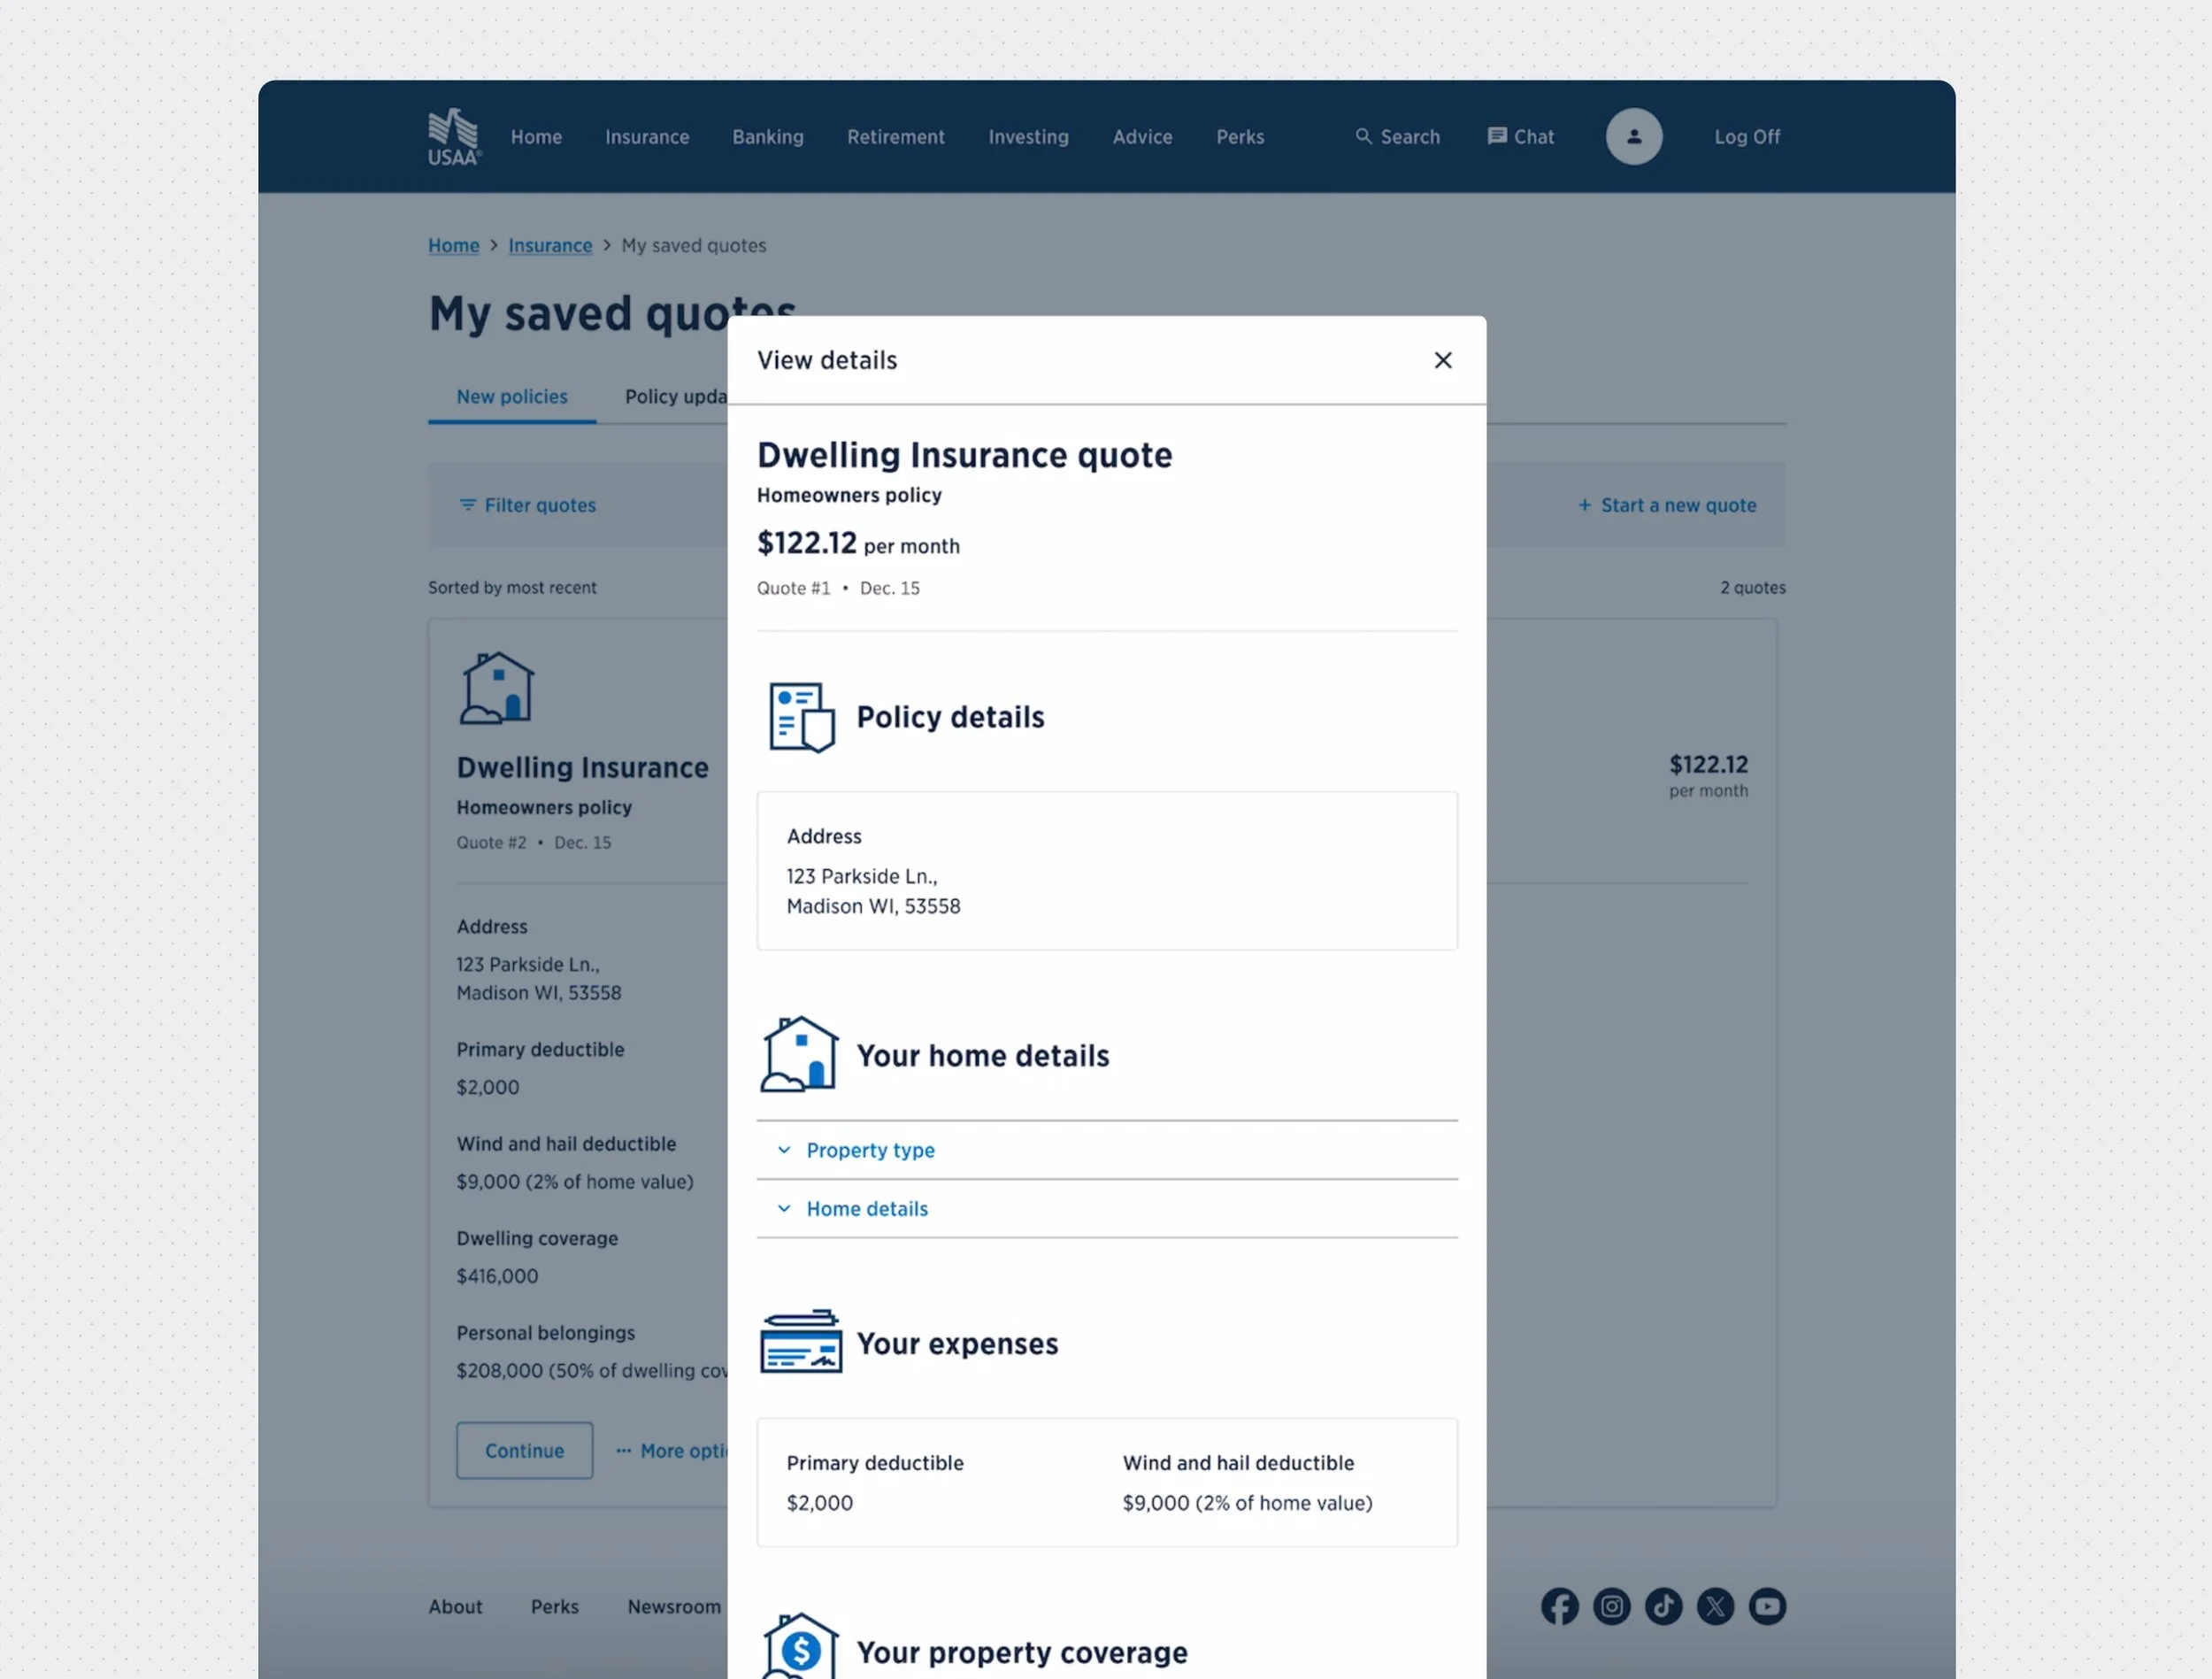2212x1679 pixels.
Task: Open the TikTok social icon
Action: (1663, 1606)
